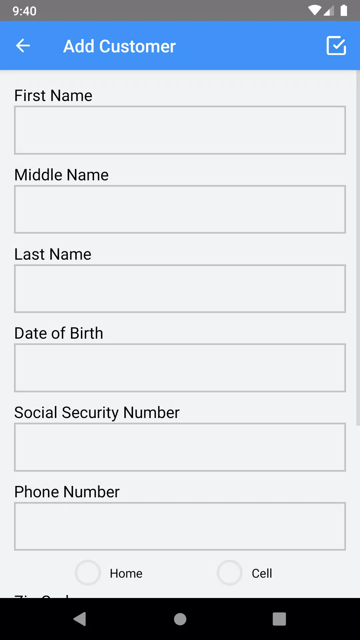This screenshot has width=360, height=640.
Task: Tap the Cell phone type label
Action: pos(262,573)
